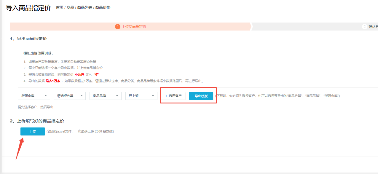Screen dimensions: 378x174
Task: Select step 1 上传商品指定价 tab
Action: point(130,26)
